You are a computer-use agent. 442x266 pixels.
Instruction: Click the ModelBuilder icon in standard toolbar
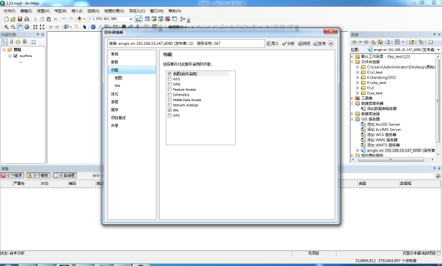click(183, 19)
